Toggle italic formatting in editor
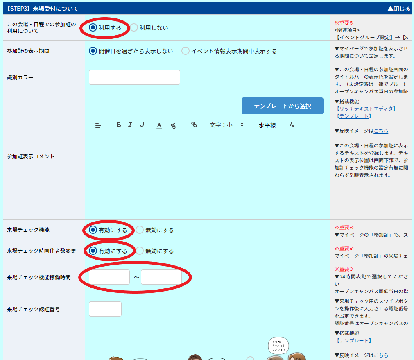Screen dimensions: 414x360 pos(130,125)
